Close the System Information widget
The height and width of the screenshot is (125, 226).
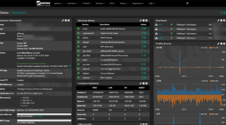(x=69, y=21)
